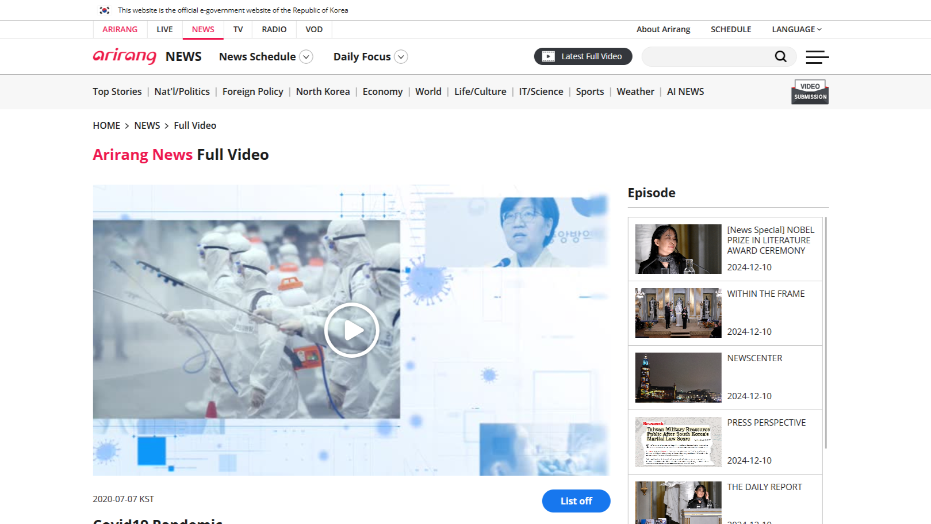
Task: Play the Covid19 video
Action: click(x=351, y=330)
